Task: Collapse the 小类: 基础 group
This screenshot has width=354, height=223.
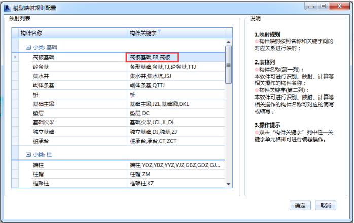Action: pyautogui.click(x=28, y=47)
